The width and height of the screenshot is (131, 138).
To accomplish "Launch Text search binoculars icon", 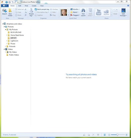I will coord(83,12).
